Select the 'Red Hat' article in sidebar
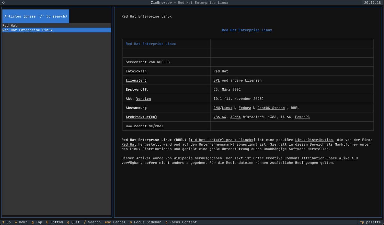The width and height of the screenshot is (384, 225). [57, 25]
